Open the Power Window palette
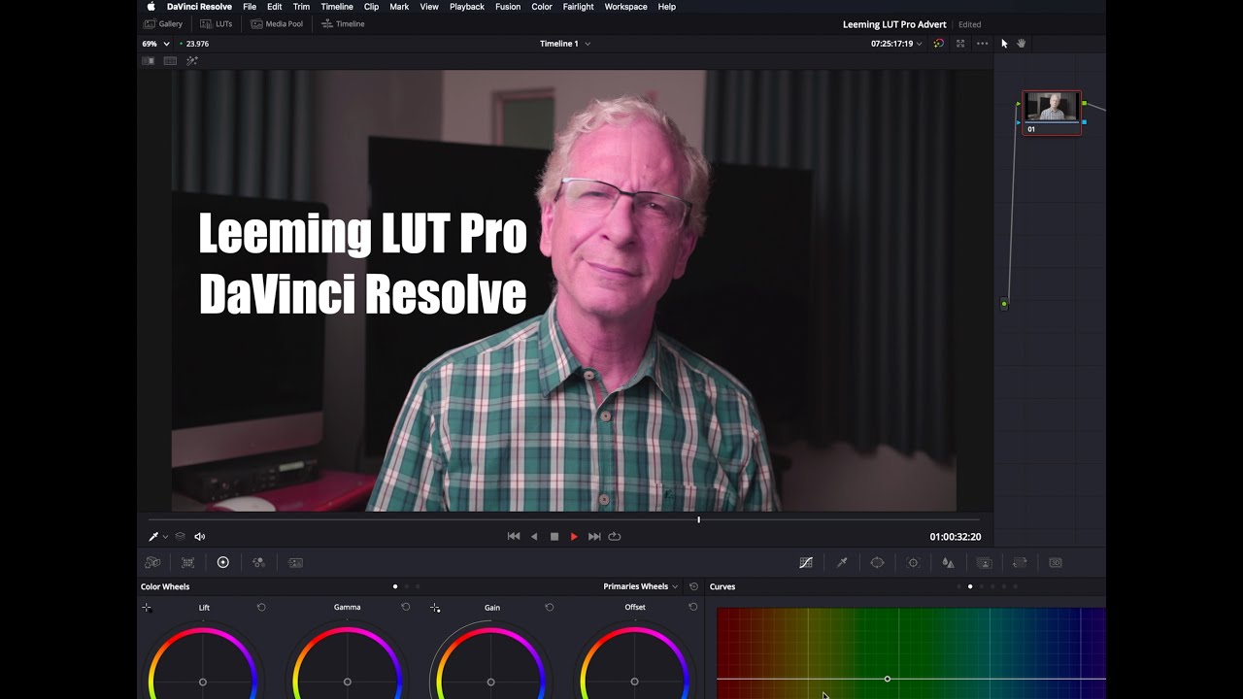Screen dimensions: 1243x699 (x=877, y=562)
